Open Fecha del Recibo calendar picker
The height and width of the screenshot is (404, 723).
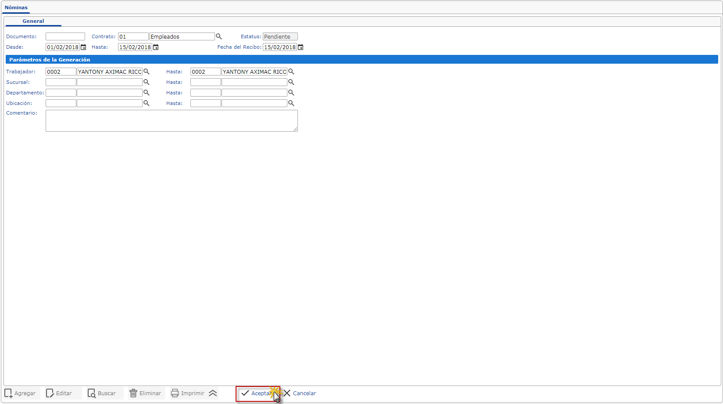[301, 47]
